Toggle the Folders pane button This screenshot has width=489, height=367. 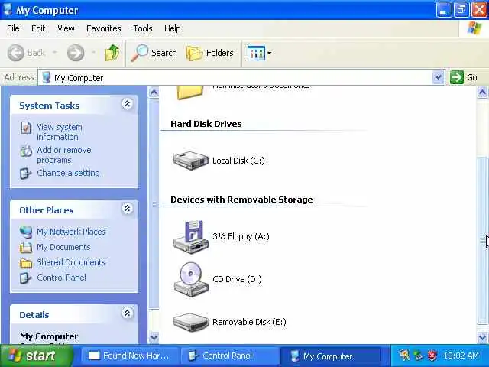(x=210, y=53)
